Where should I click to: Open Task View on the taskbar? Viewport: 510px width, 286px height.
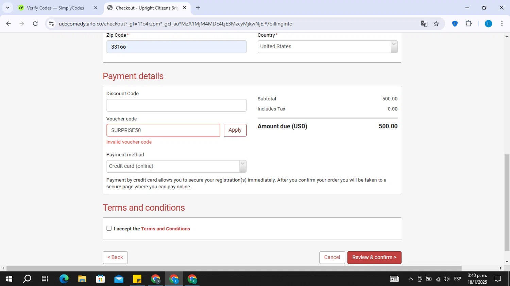coord(45,279)
